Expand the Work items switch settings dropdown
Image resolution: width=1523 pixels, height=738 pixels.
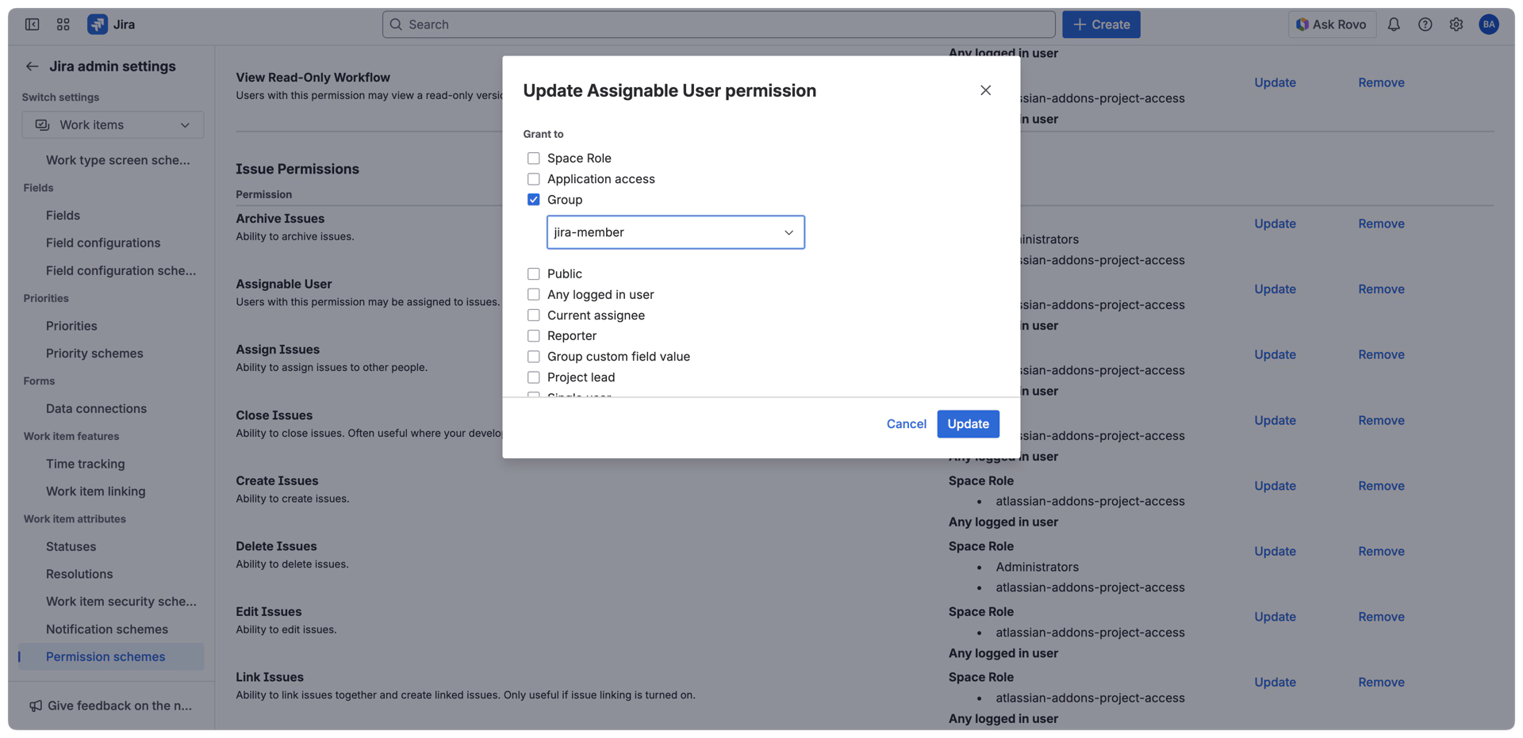tap(112, 124)
